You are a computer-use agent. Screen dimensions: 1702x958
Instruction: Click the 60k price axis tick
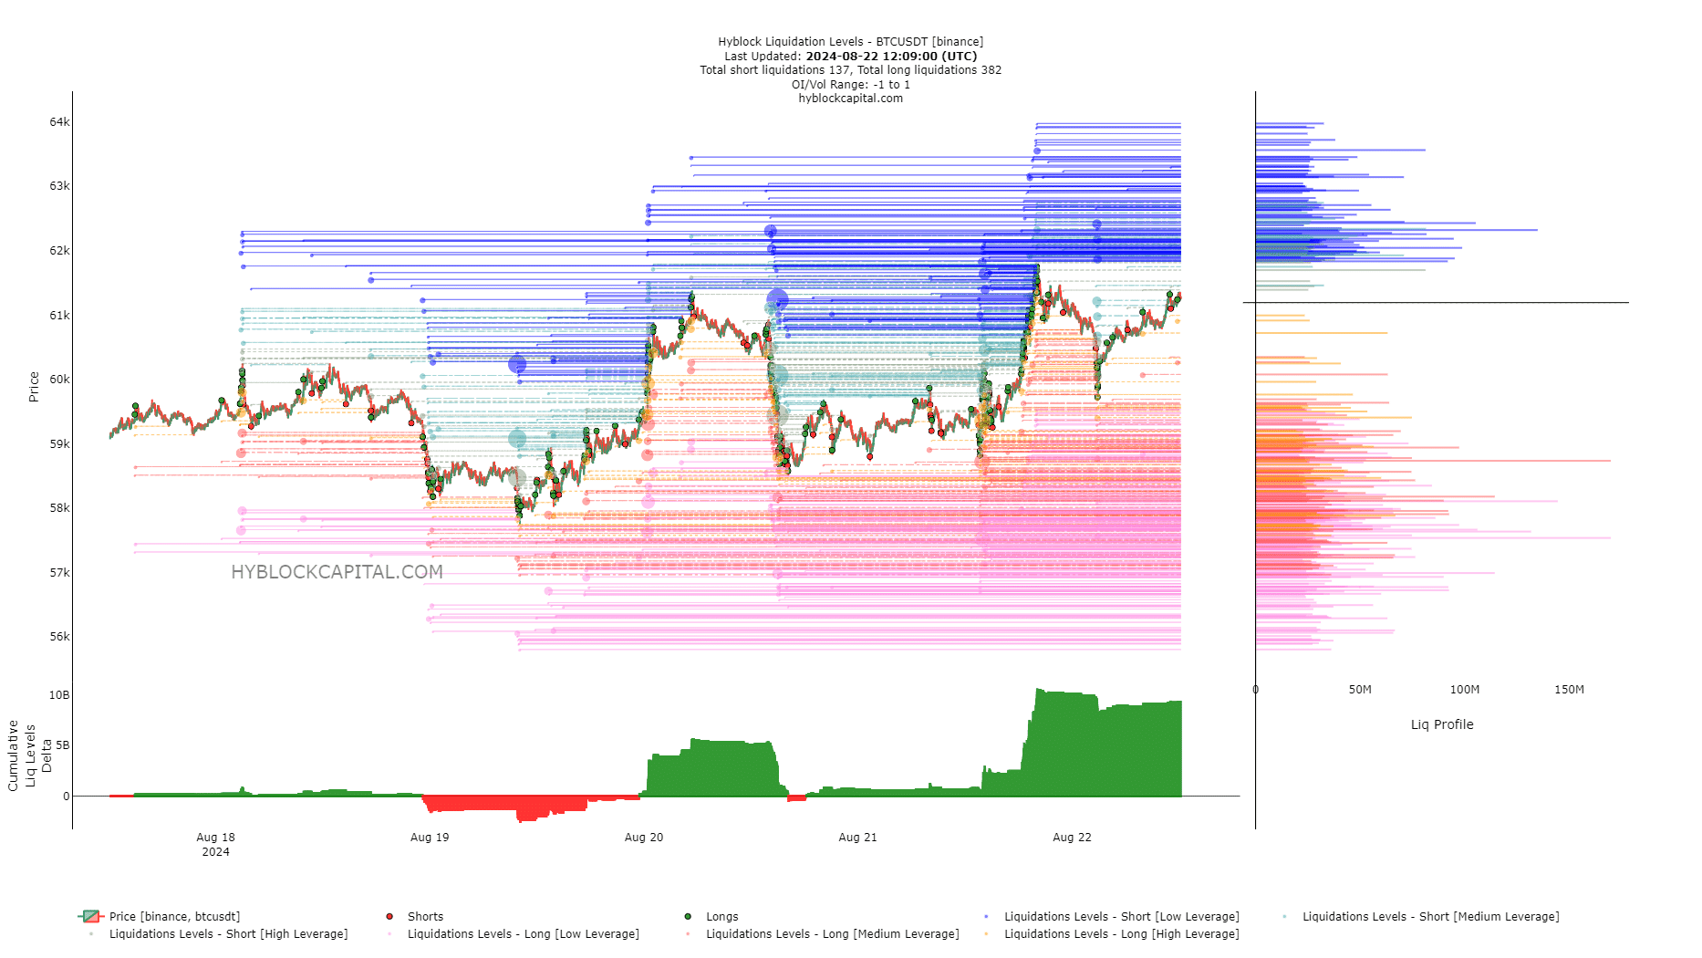pos(59,379)
